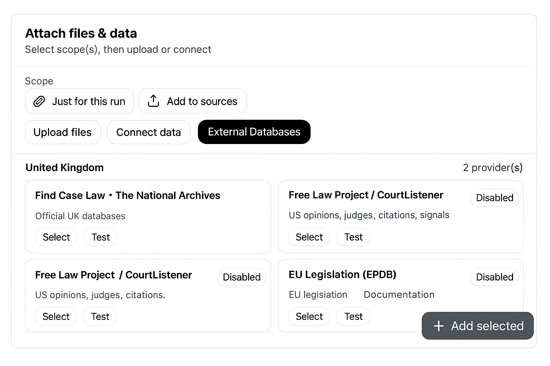
Task: Choose the Add to sources scope
Action: [193, 101]
